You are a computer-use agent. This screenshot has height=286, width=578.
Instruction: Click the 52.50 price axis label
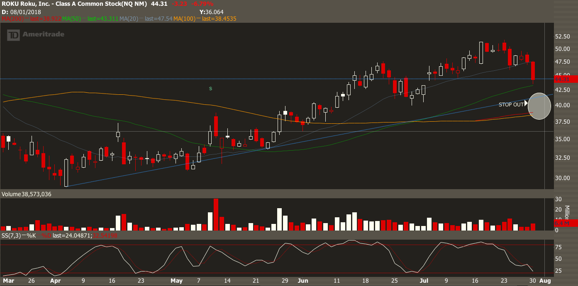click(x=563, y=36)
